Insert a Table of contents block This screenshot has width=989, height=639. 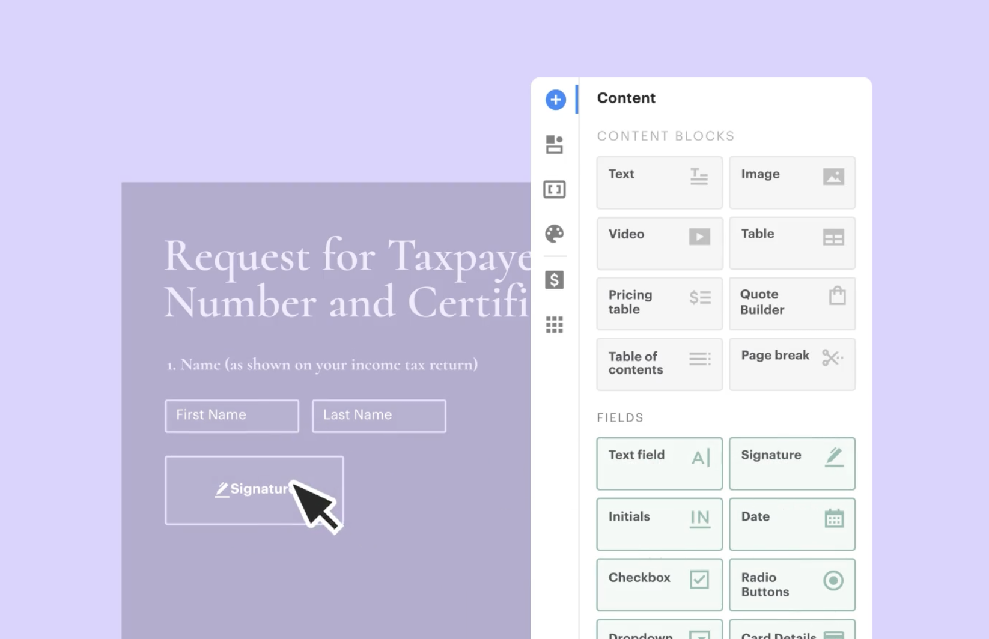tap(659, 364)
